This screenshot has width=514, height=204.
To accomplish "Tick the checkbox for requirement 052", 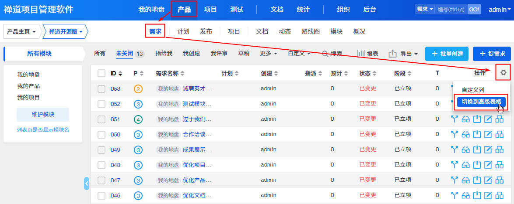I will point(101,104).
